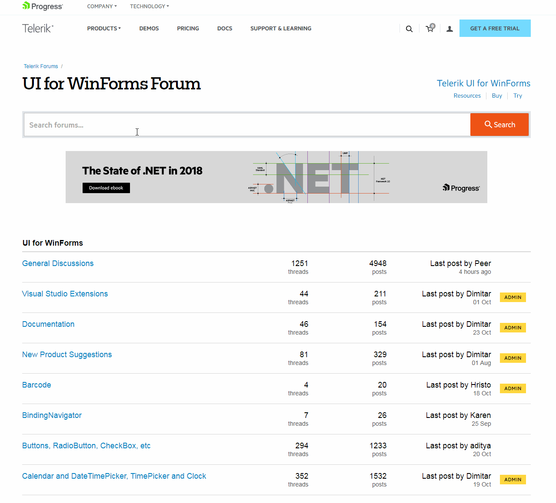Expand the Company dropdown menu
This screenshot has height=503, width=556.
[102, 7]
